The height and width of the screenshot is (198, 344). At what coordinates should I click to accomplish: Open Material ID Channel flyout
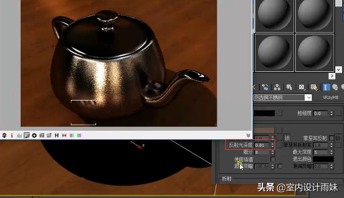point(302,87)
